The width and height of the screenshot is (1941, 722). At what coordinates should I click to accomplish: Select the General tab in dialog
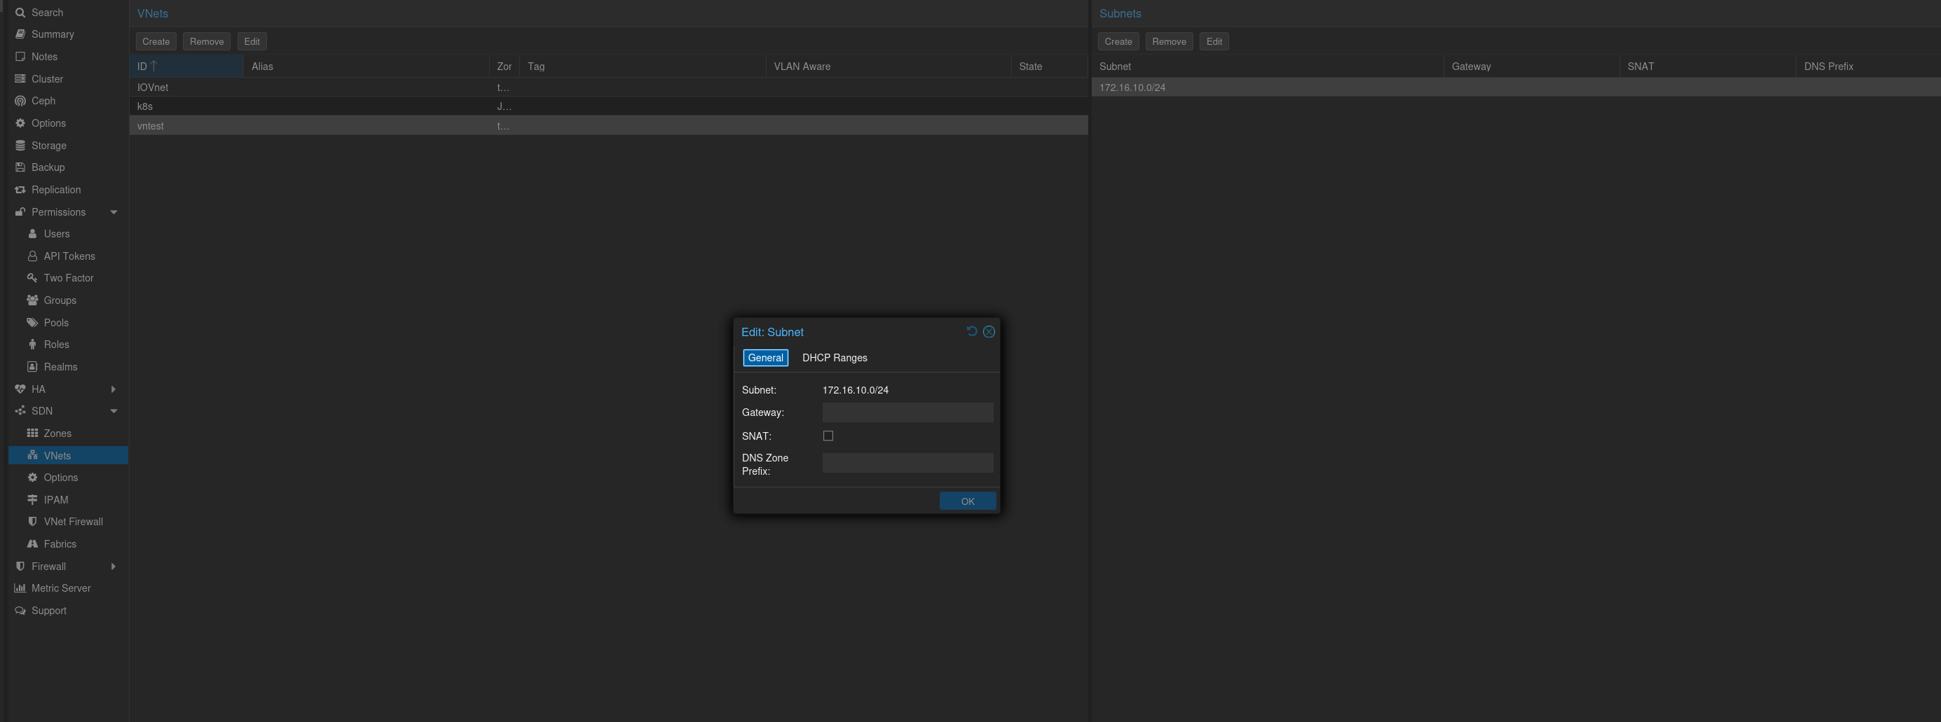[x=764, y=358]
